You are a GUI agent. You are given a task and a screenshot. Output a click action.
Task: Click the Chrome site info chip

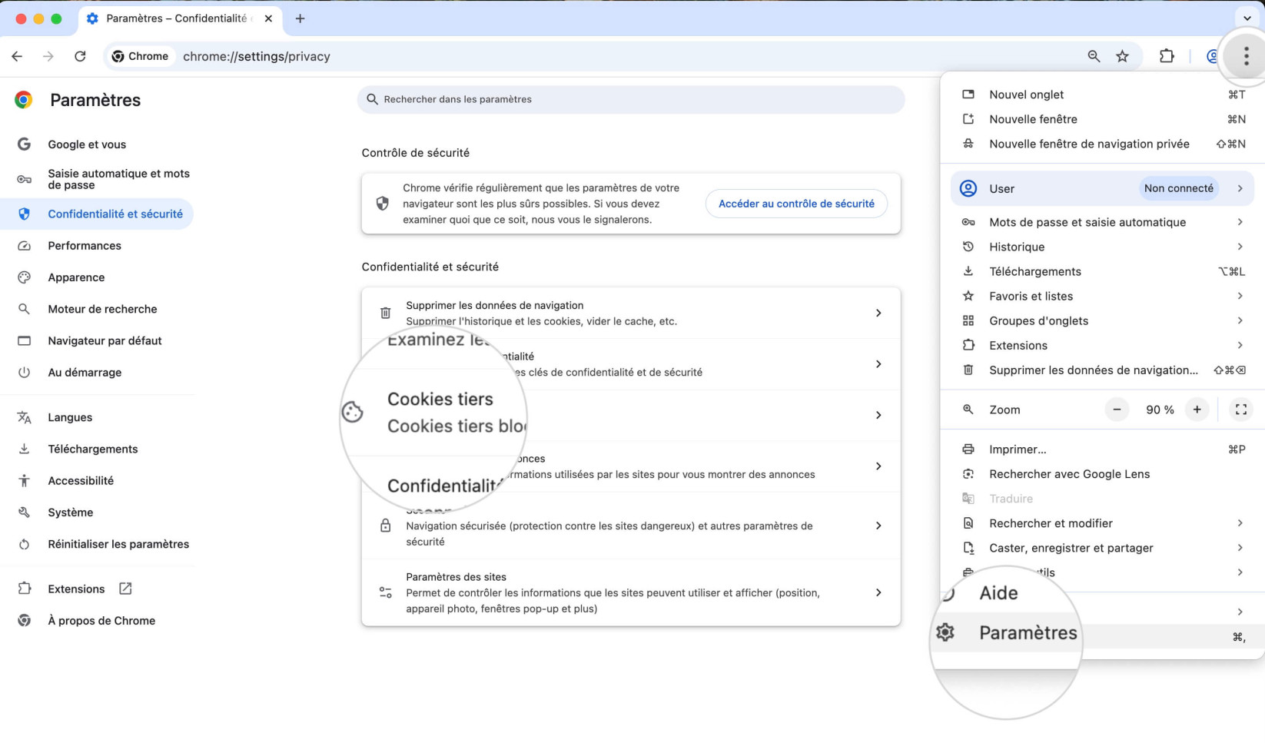pyautogui.click(x=141, y=56)
